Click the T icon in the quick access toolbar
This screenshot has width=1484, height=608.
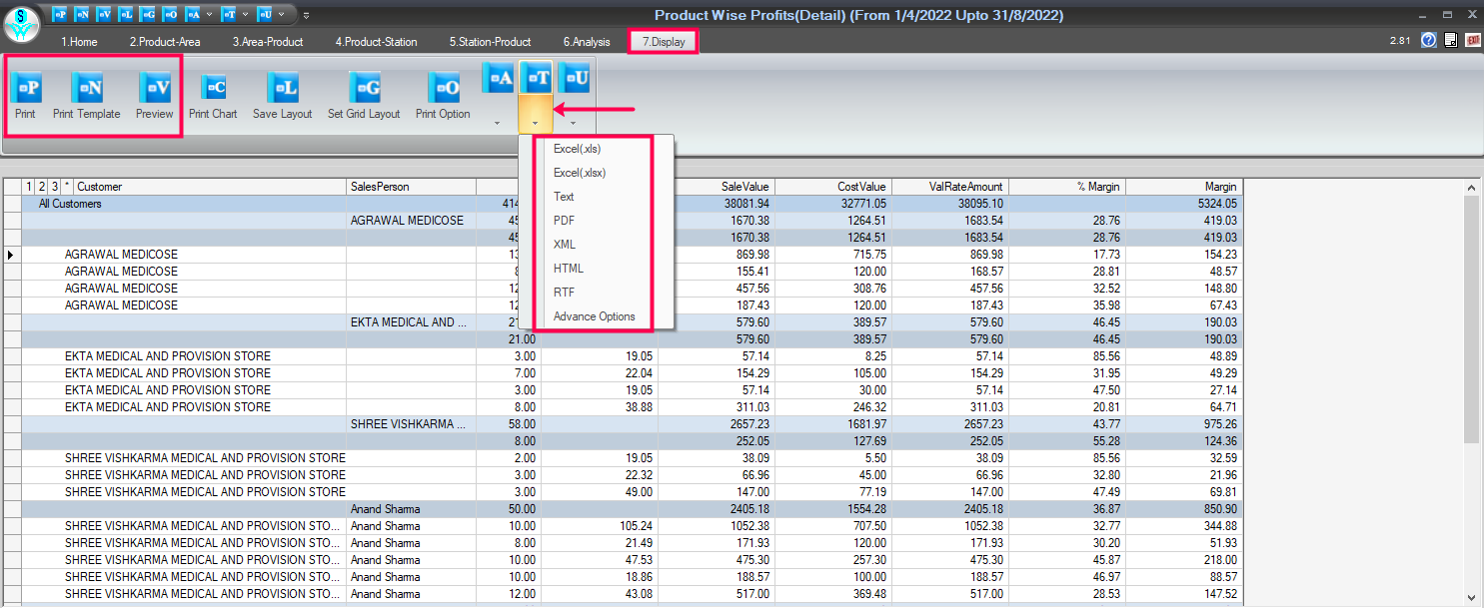230,15
